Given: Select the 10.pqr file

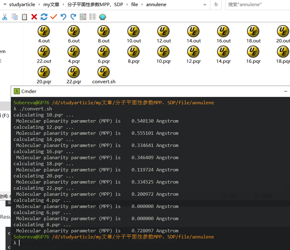Looking at the screenshot, I should tap(164, 55).
